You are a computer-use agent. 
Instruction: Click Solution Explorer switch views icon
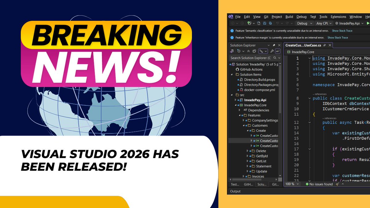[232, 51]
